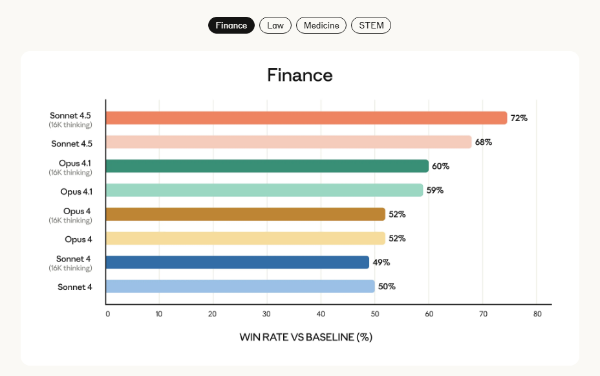This screenshot has width=600, height=376.
Task: Click the brown Opus 4 thinking bar
Action: pyautogui.click(x=245, y=214)
